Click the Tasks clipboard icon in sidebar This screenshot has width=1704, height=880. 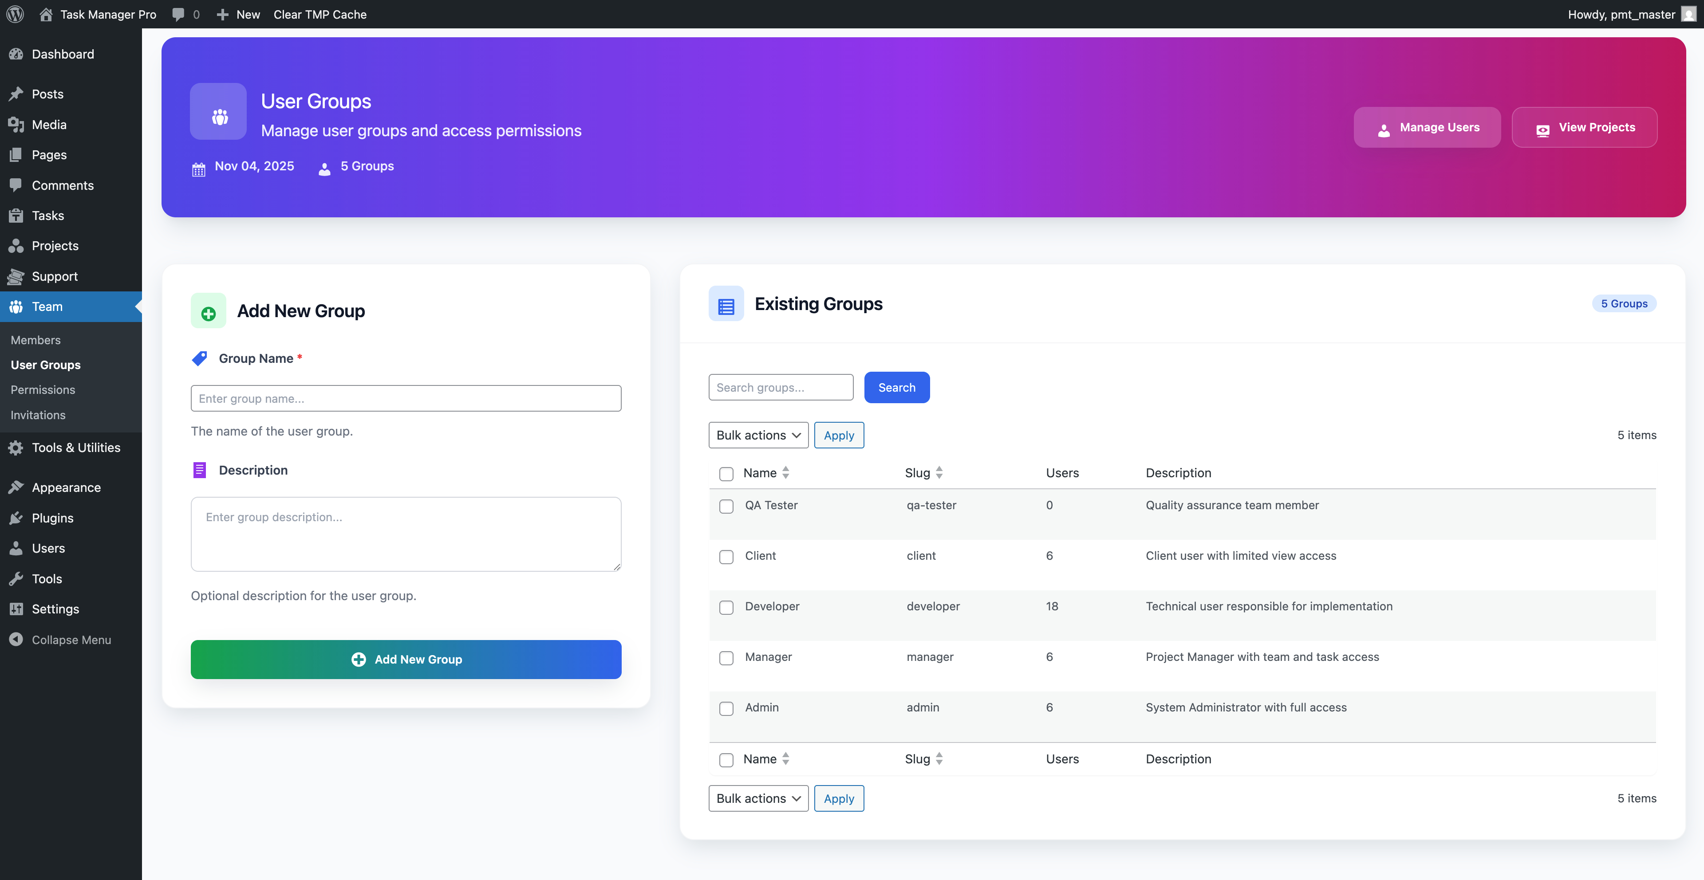click(x=16, y=216)
